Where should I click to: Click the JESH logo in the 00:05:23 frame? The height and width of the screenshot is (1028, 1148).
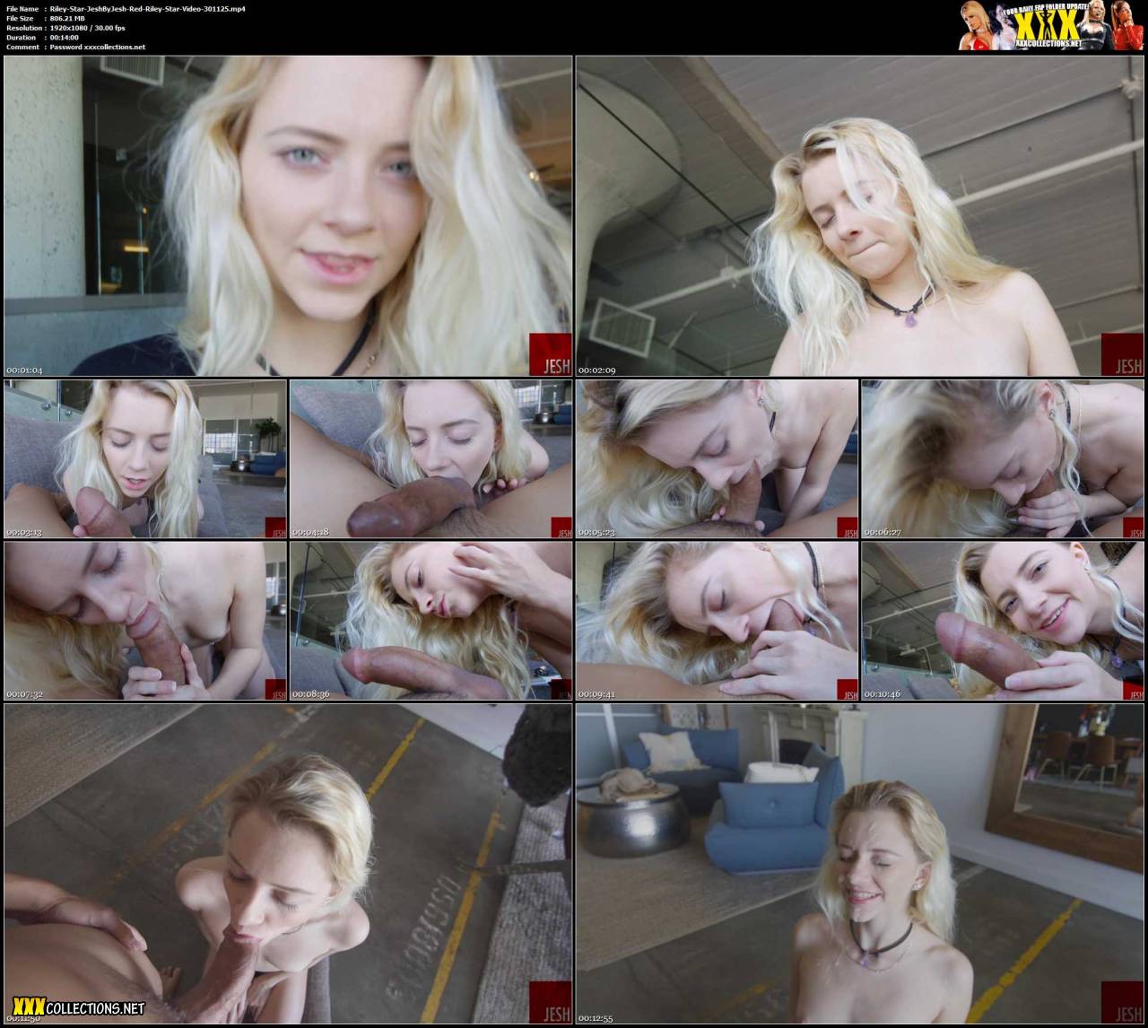click(848, 527)
